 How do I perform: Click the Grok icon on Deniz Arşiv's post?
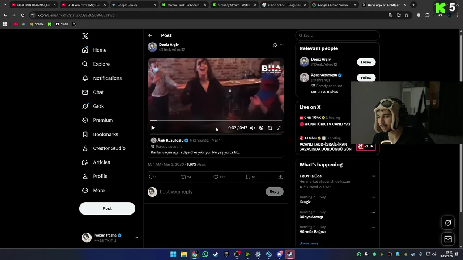tap(275, 45)
